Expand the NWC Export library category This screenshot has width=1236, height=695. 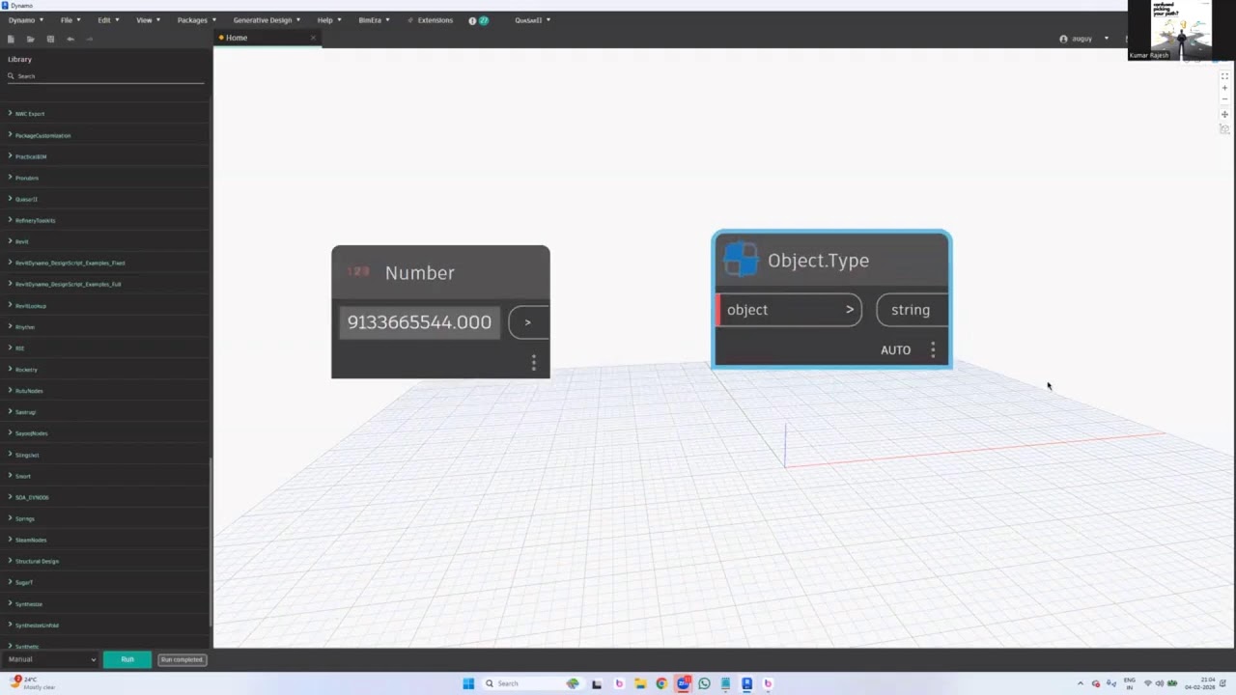pos(104,114)
